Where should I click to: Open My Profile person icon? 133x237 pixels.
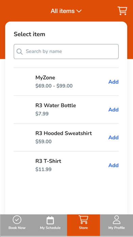pyautogui.click(x=117, y=220)
